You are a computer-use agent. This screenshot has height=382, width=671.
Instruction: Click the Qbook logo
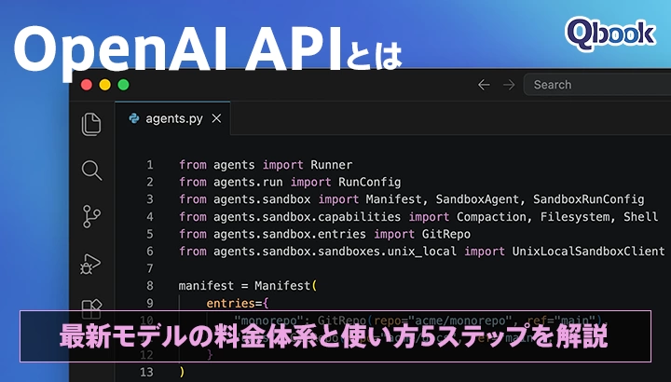click(x=610, y=34)
